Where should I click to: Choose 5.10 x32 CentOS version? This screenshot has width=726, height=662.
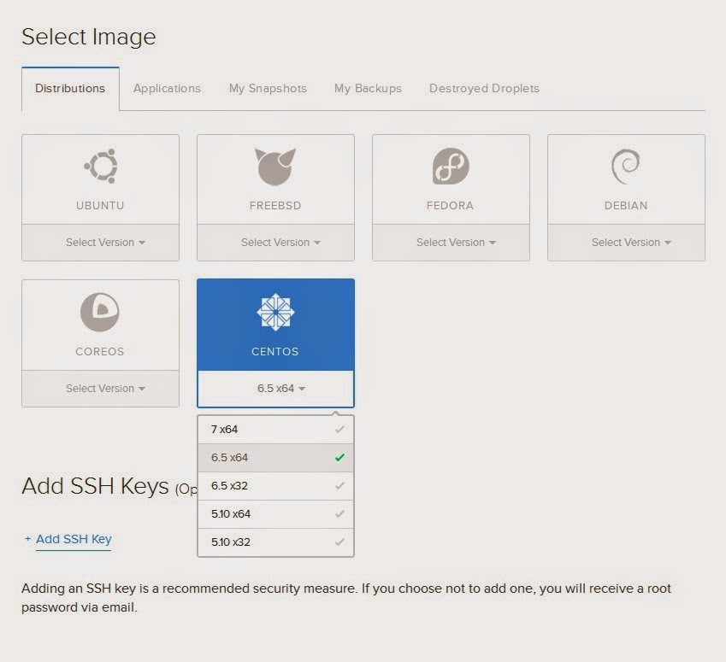pos(275,542)
